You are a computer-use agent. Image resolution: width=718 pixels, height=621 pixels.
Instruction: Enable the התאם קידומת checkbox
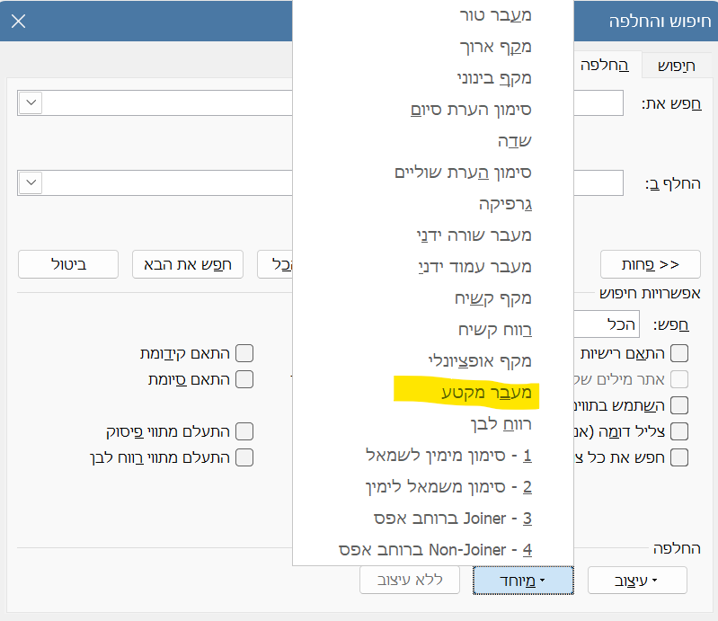(244, 353)
